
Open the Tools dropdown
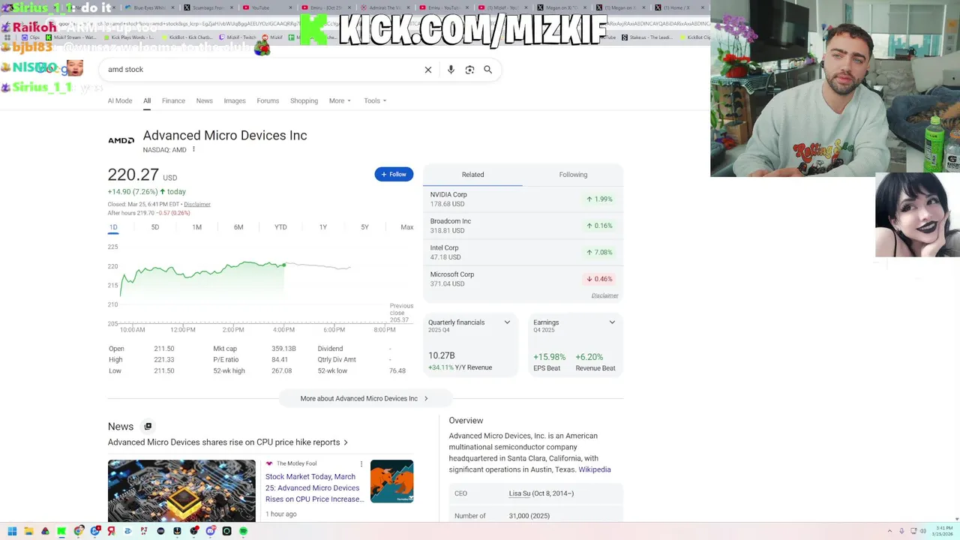[375, 100]
